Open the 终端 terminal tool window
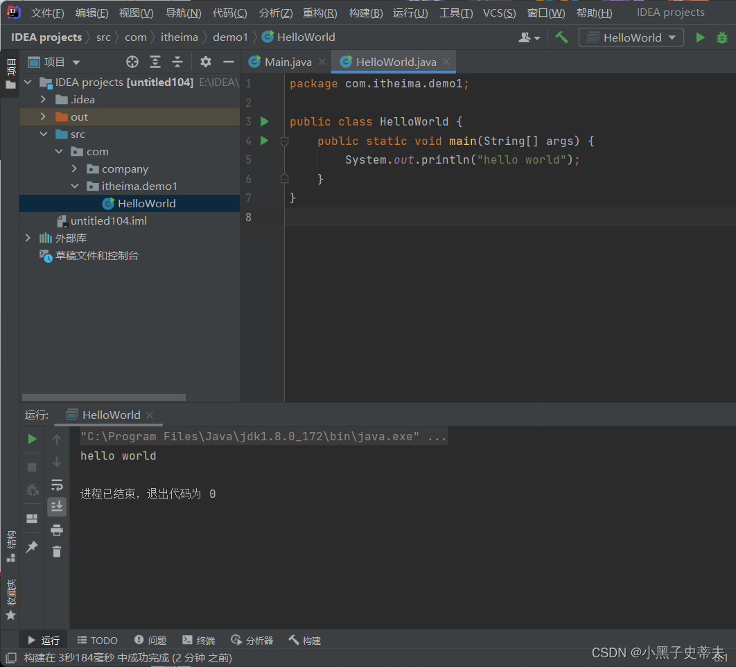Screen dimensions: 736x667 click(x=198, y=640)
